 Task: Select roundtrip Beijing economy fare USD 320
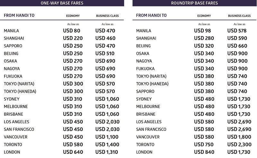coord(204,46)
